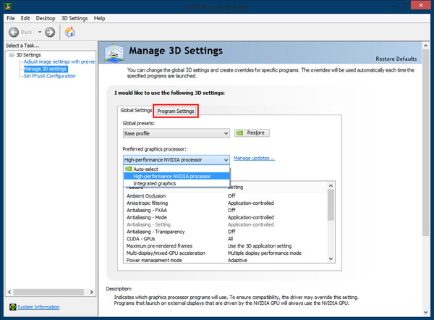Click the settings list scroll-down arrow
434x320 pixels.
tap(331, 258)
